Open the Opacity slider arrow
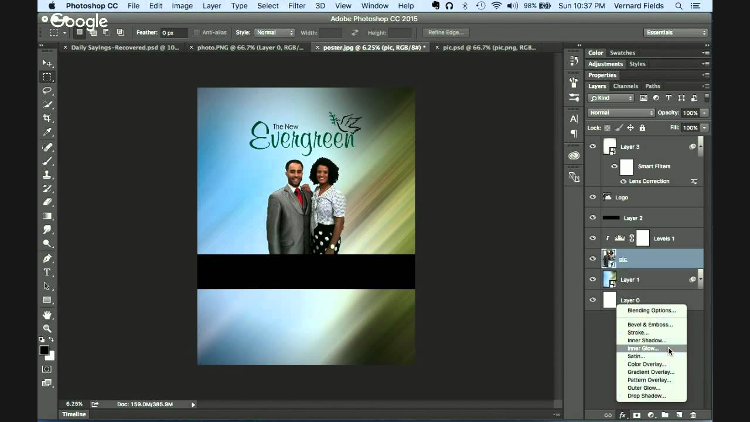Screen dimensions: 750x422 pyautogui.click(x=704, y=113)
